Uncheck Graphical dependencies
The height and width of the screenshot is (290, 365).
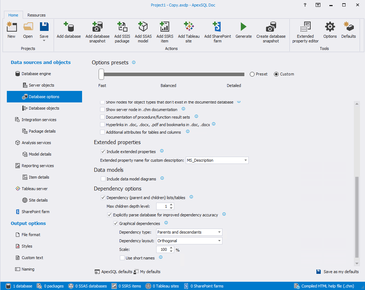(116, 223)
